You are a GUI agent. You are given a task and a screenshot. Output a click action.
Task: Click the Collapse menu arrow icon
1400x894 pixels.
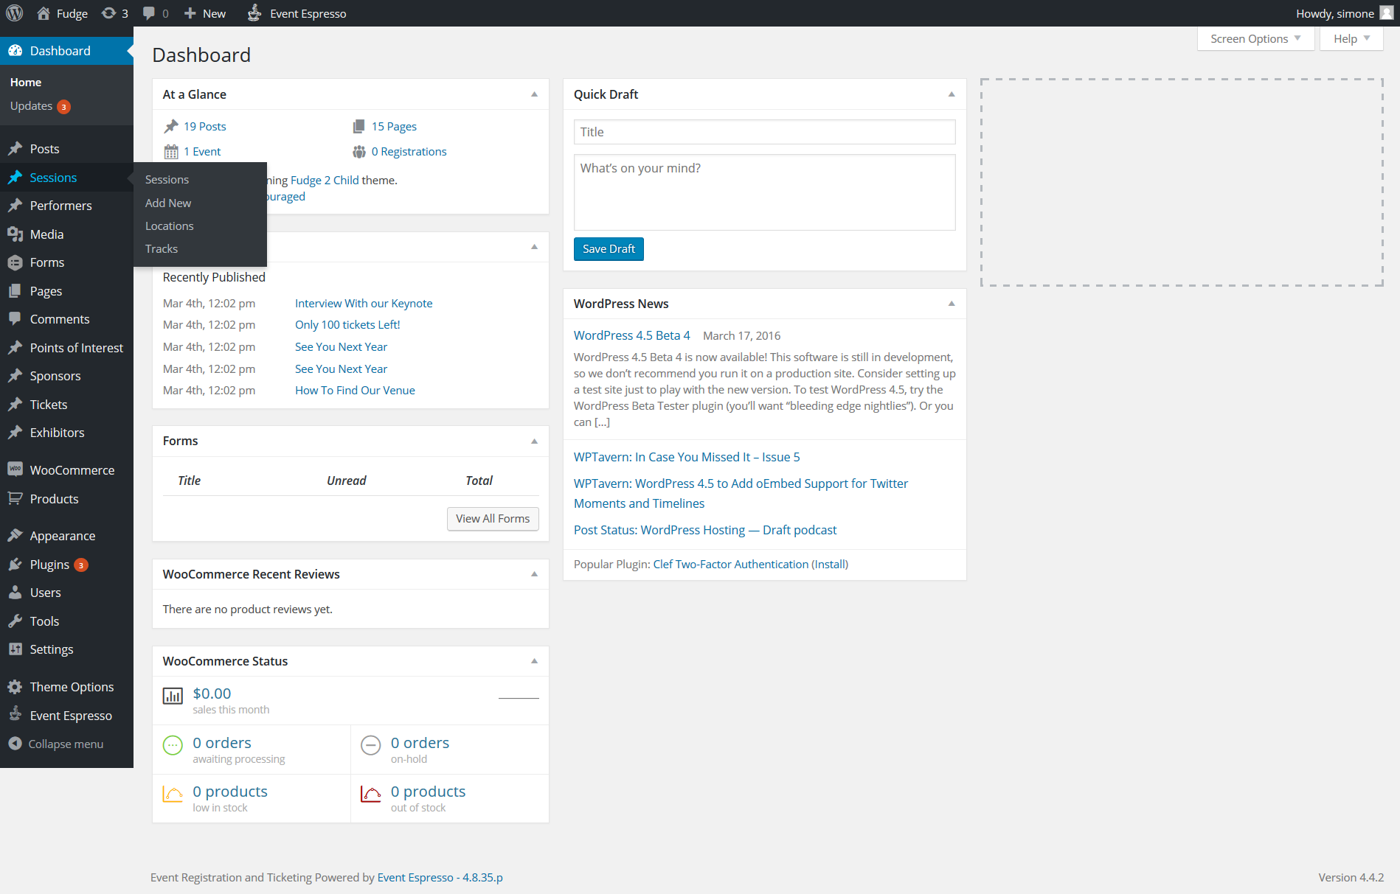[x=15, y=744]
